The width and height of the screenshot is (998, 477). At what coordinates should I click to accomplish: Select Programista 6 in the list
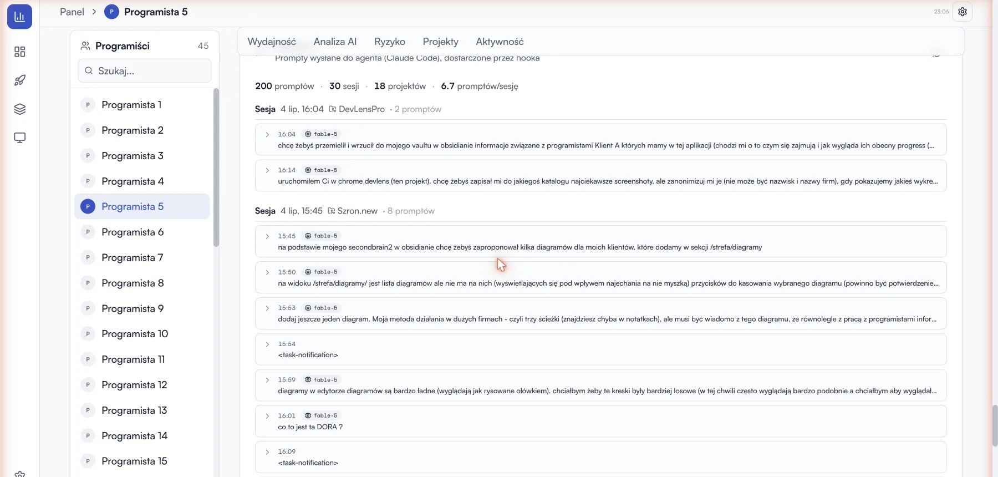[142, 232]
